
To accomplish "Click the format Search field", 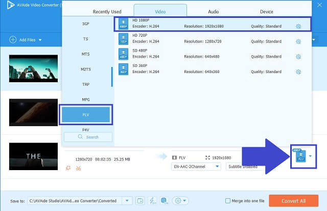I will point(88,137).
